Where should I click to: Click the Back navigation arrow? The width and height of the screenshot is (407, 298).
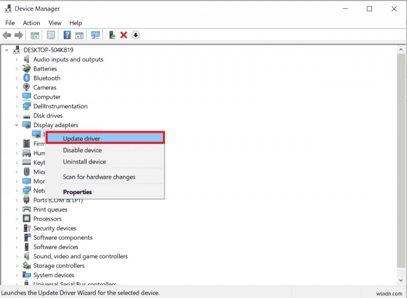[x=7, y=35]
